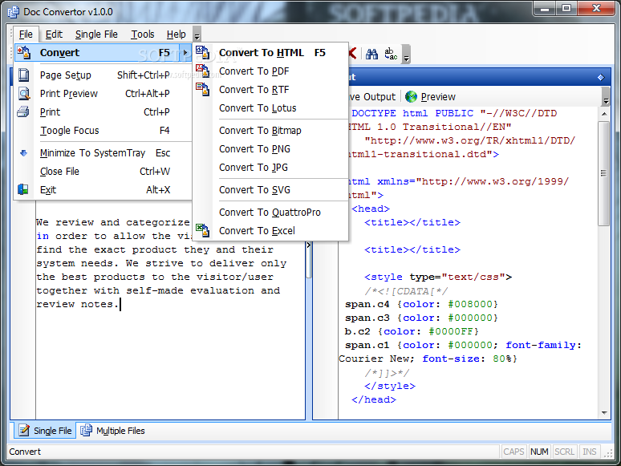Expand the Convert submenu arrow
Screen dimensions: 621x466
185,53
